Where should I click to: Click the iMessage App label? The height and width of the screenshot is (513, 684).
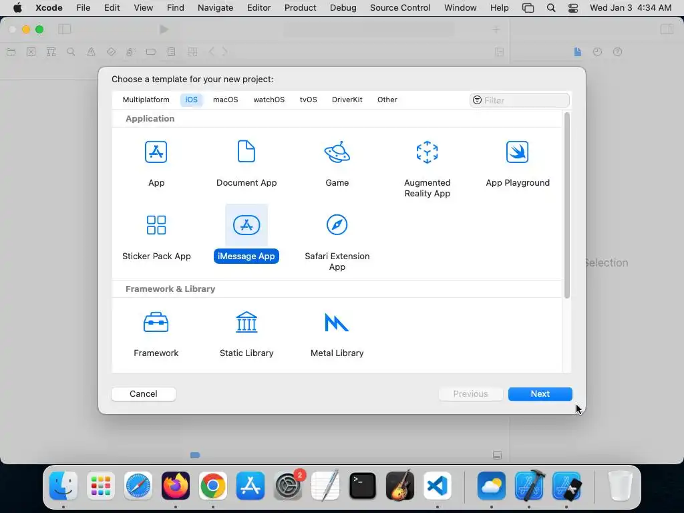click(x=246, y=256)
